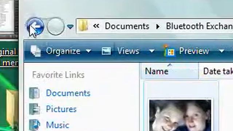Select Documents in the address path
The height and width of the screenshot is (131, 233).
[127, 26]
